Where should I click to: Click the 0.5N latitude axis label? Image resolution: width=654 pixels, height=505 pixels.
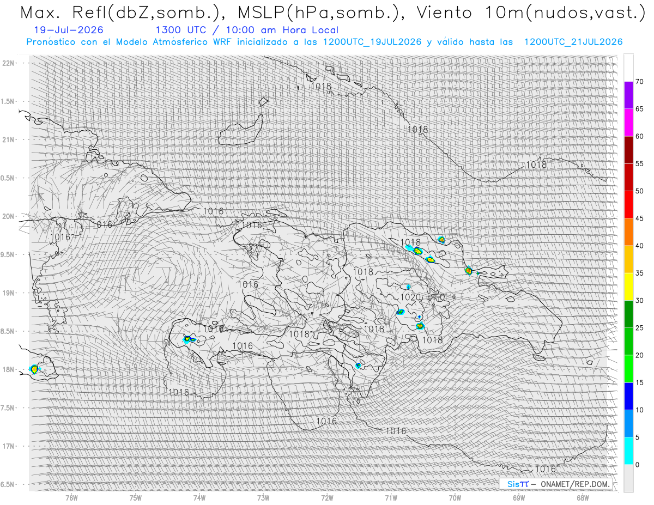[7, 178]
